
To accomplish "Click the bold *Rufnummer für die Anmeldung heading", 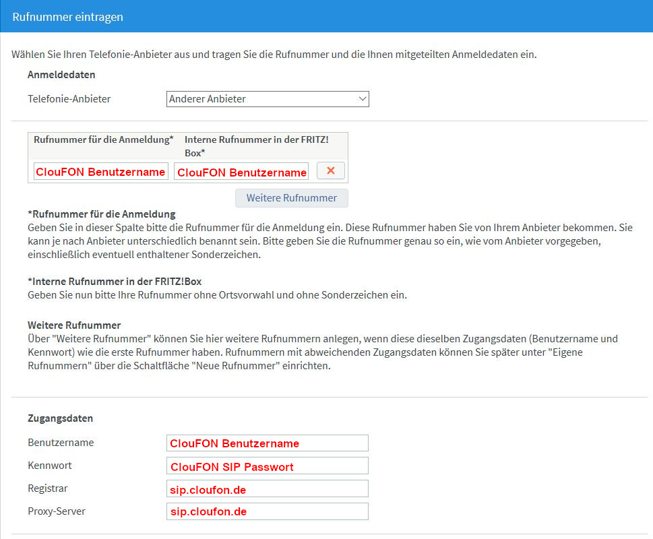I will tap(102, 214).
